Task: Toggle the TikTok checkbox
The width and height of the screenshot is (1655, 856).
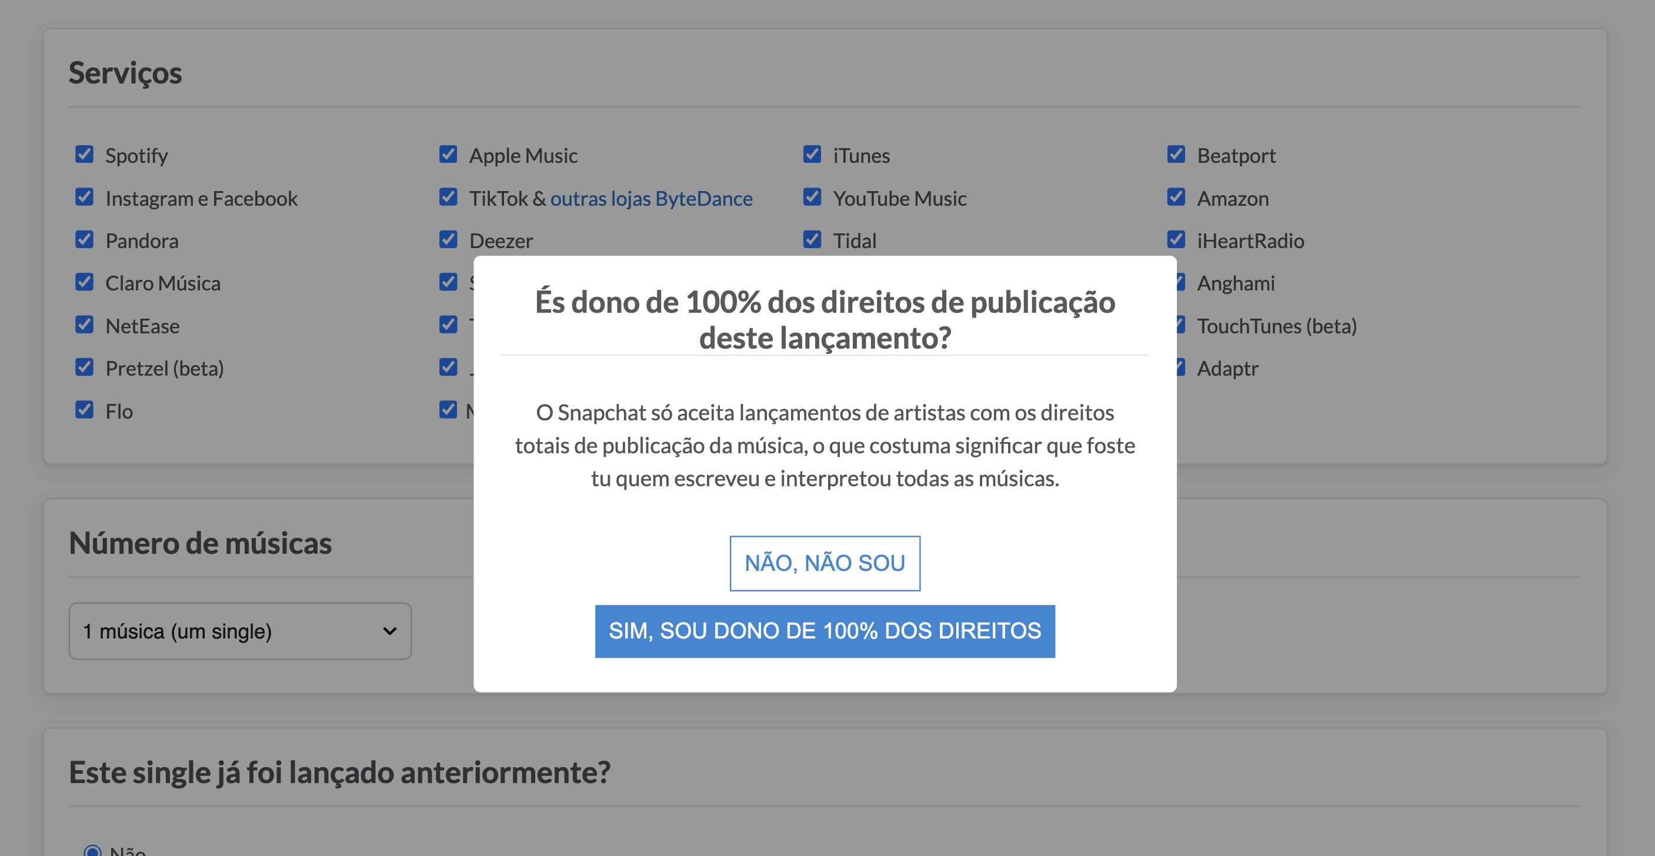Action: pos(448,196)
